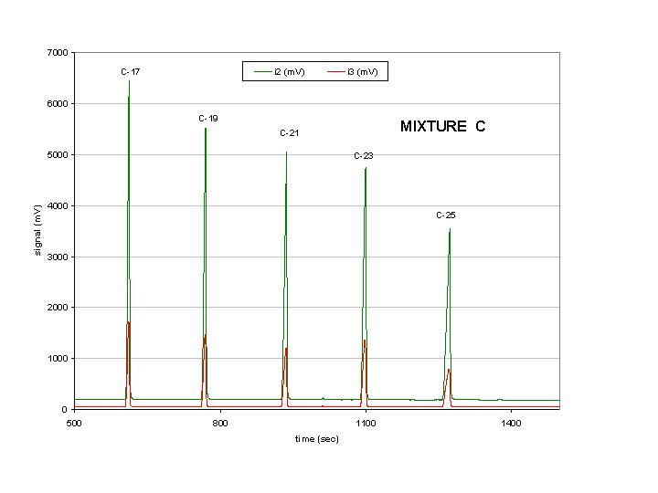
Task: Click the tip of the green C-25 peak
Action: click(450, 230)
